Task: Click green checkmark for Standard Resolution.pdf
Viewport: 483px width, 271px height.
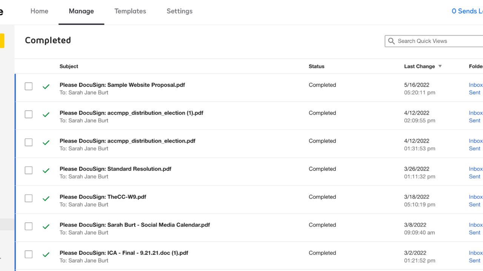Action: click(x=46, y=171)
